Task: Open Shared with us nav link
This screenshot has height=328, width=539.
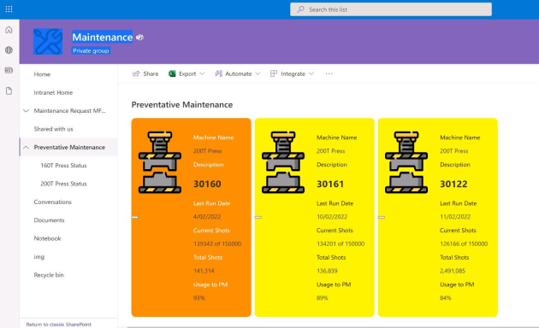Action: (53, 129)
